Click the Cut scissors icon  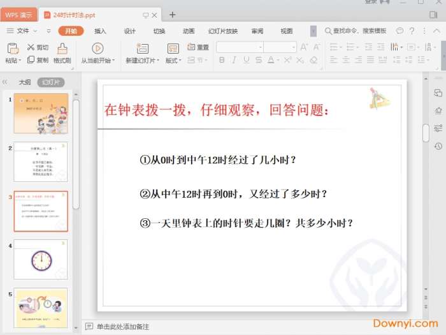pyautogui.click(x=31, y=47)
